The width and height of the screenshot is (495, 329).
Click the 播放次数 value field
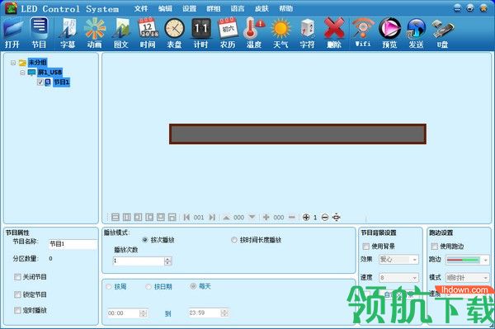139,261
